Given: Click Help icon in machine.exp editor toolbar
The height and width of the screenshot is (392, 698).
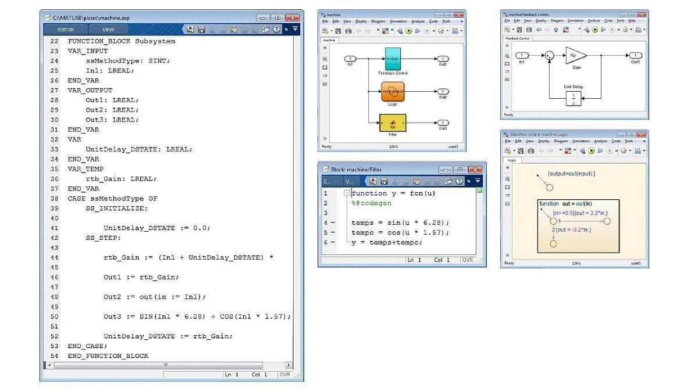Looking at the screenshot, I should pyautogui.click(x=276, y=29).
